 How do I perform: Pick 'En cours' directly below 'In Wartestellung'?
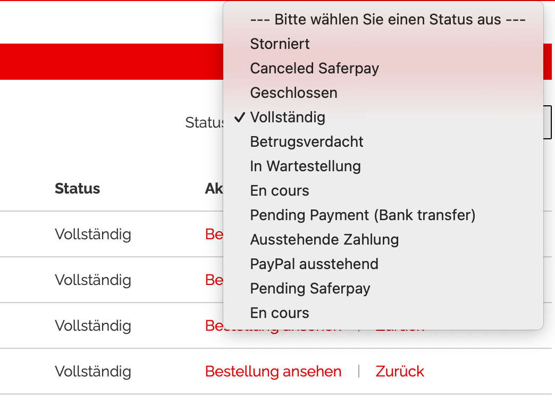tap(280, 191)
